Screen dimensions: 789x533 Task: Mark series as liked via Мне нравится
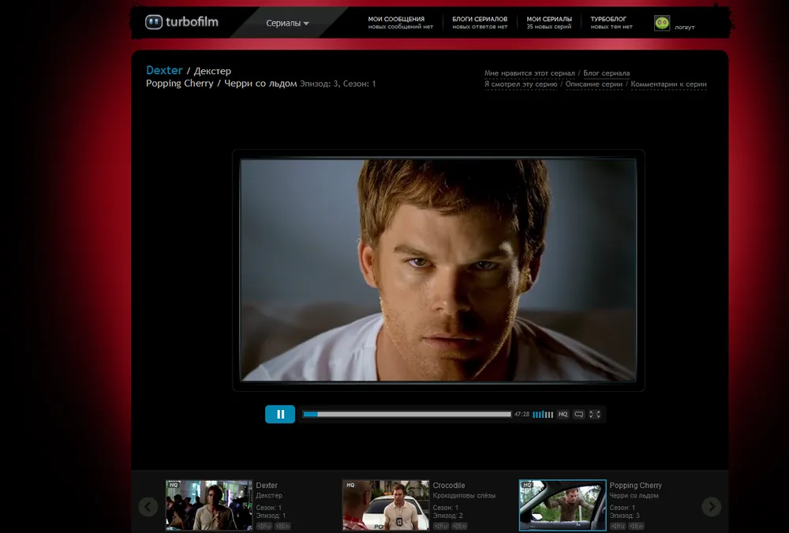coord(529,73)
